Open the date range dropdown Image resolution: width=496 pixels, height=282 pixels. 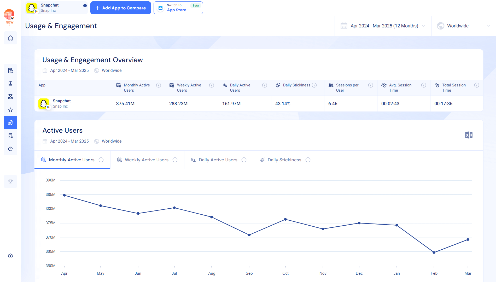point(383,26)
